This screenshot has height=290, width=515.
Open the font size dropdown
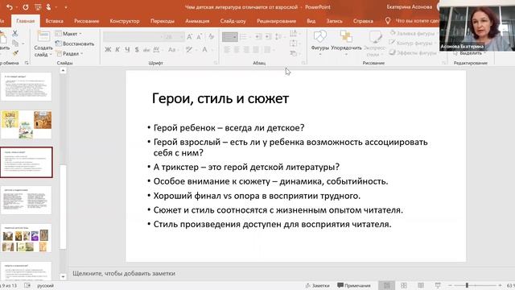(174, 37)
